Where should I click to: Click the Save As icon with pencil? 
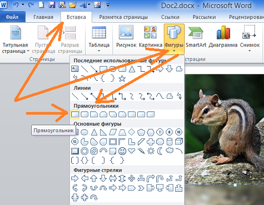pyautogui.click(x=62, y=5)
